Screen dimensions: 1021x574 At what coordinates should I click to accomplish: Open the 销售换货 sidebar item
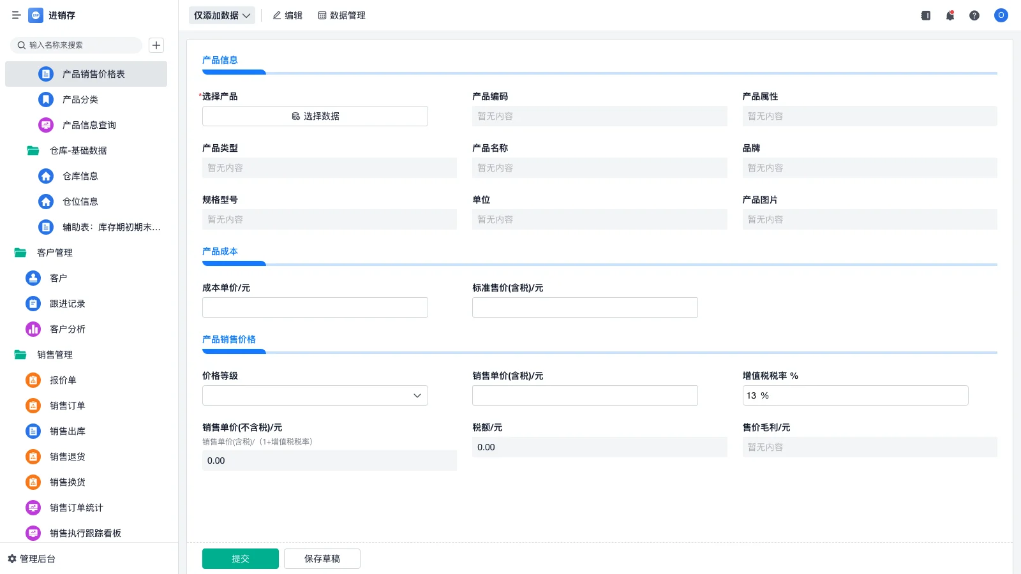[86, 482]
